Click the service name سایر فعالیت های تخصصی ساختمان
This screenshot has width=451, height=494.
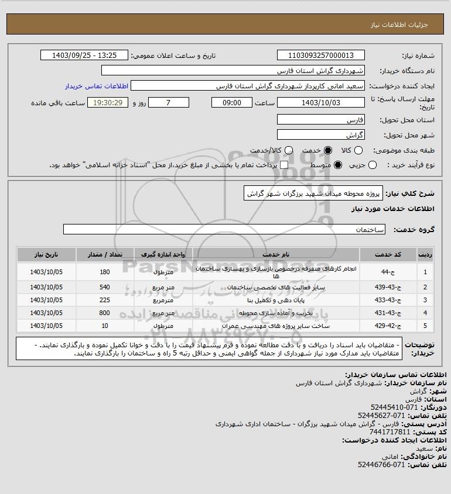pos(276,287)
